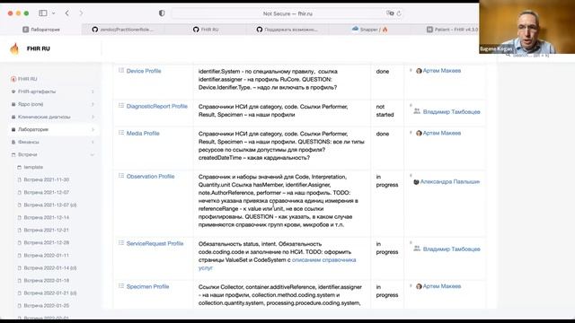
Task: Reload page with the refresh icon
Action: click(x=399, y=13)
